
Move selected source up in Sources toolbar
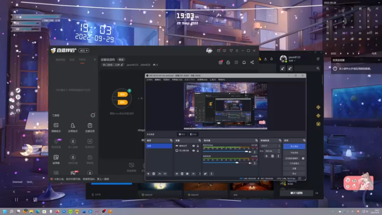(193, 174)
